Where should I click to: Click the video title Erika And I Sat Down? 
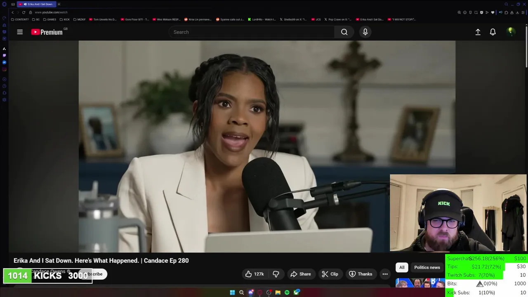pos(101,261)
